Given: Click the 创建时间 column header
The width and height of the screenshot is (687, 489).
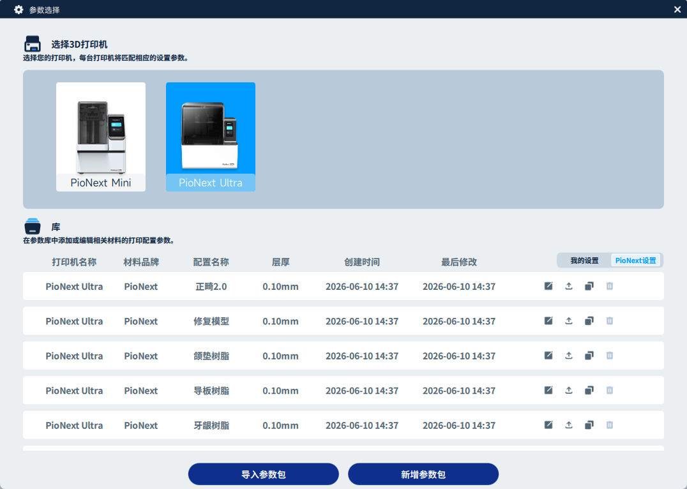Looking at the screenshot, I should [x=362, y=262].
